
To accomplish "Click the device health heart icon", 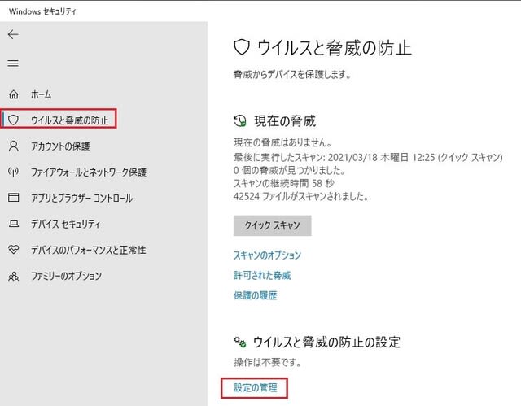I will (13, 249).
